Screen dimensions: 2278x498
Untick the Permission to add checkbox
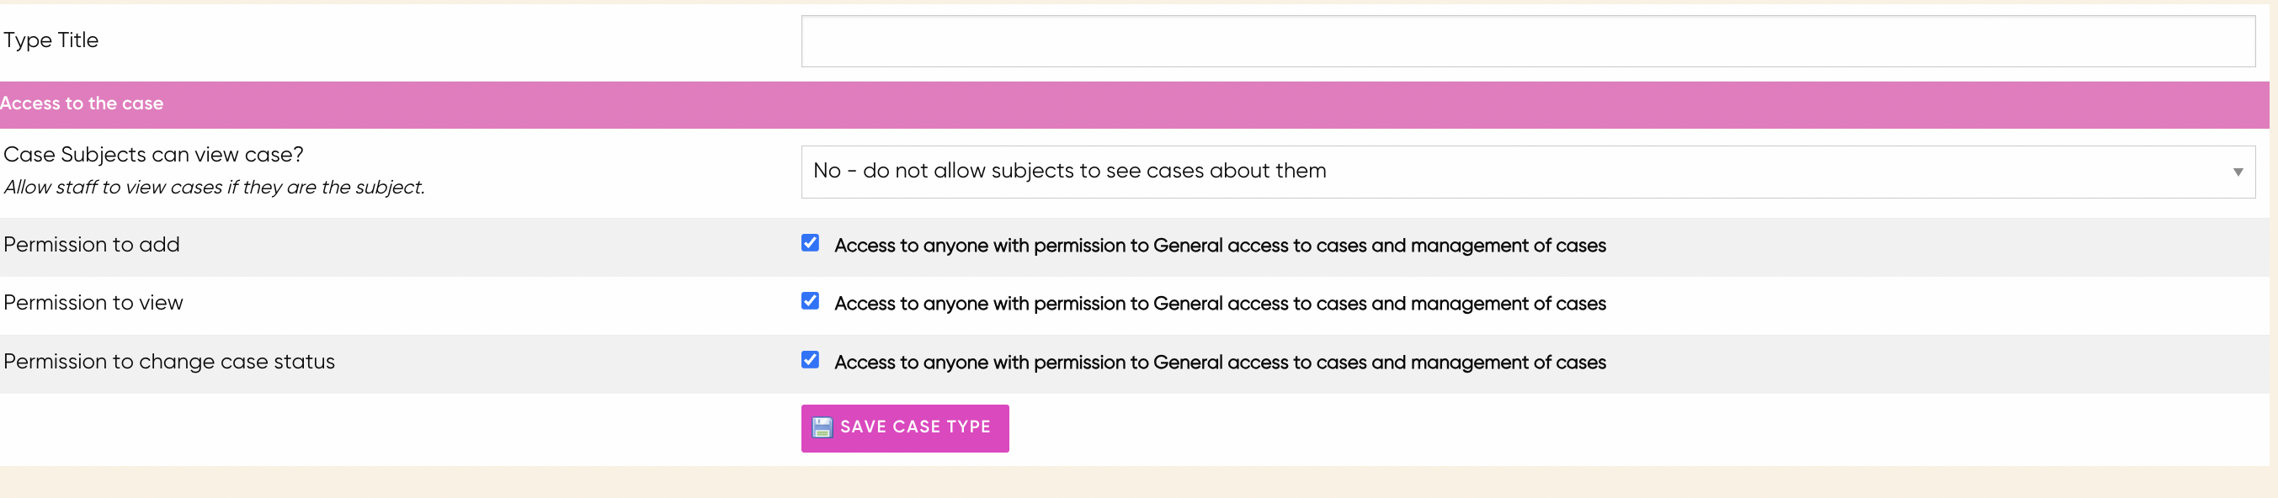pyautogui.click(x=810, y=243)
